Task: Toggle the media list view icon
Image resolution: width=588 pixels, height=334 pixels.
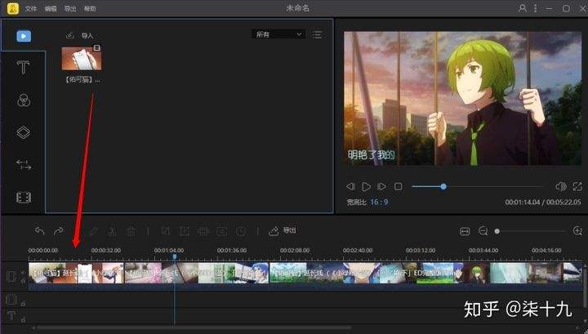Action: pos(317,35)
